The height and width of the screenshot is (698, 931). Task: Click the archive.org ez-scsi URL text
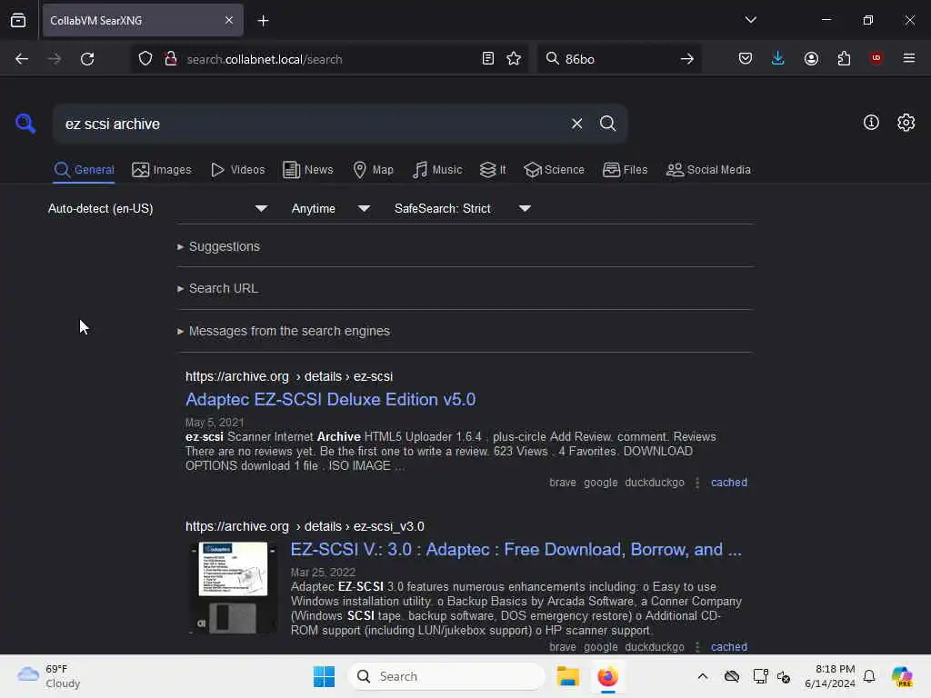(289, 376)
